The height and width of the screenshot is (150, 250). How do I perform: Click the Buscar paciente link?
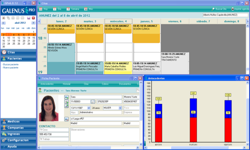11,64
